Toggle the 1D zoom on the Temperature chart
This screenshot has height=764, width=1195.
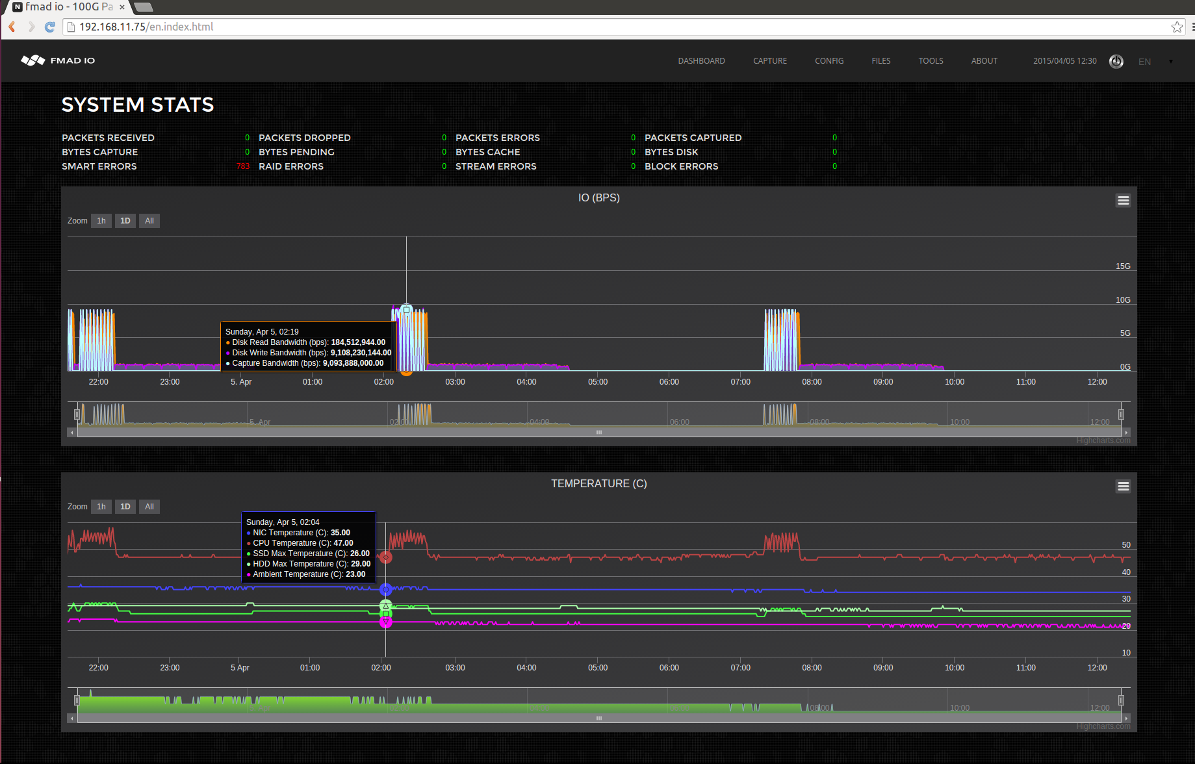[x=125, y=506]
